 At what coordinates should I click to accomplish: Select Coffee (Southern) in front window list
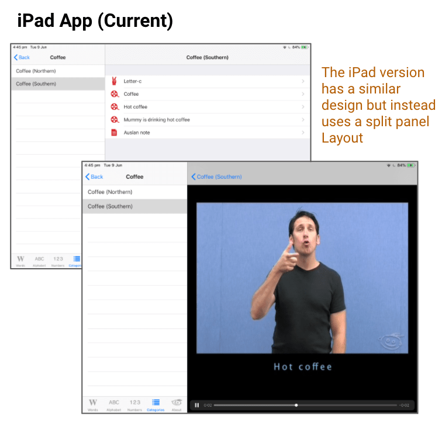(134, 206)
